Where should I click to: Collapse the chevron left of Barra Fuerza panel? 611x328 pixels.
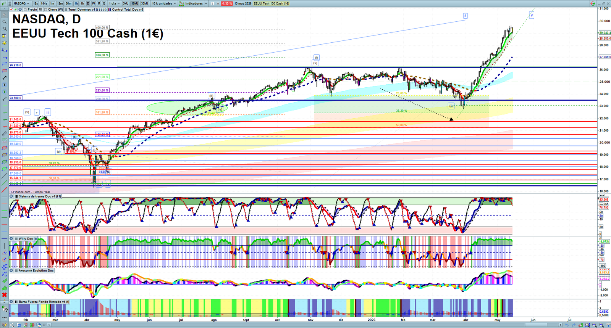point(4,302)
